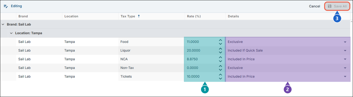353x97 pixels.
Task: Click the Sail Lab cell in NCA row
Action: (39, 59)
